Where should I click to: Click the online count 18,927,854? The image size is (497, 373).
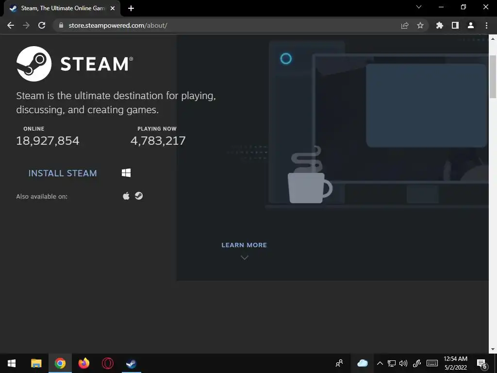[48, 141]
